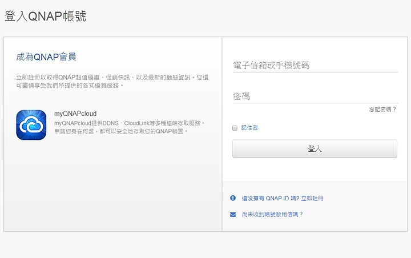
Task: Click the description starting myQNAPcloud提供DDNS
Action: [x=129, y=127]
